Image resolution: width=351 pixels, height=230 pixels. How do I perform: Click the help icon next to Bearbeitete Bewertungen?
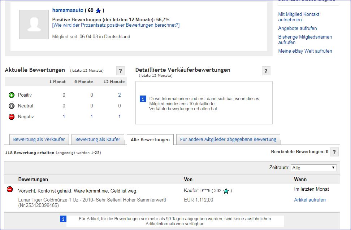(334, 152)
